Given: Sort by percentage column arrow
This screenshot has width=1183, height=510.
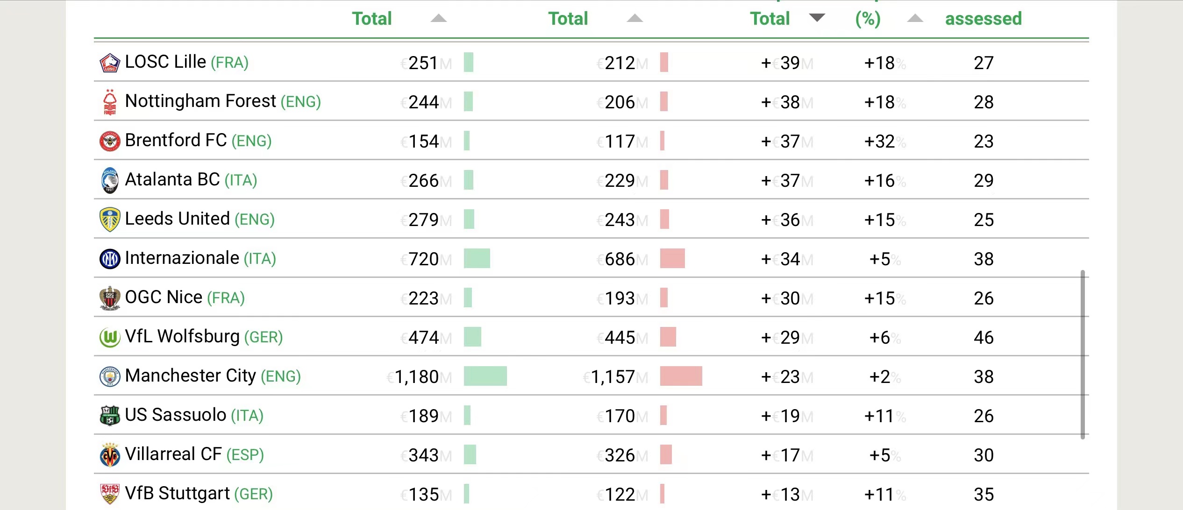Looking at the screenshot, I should pyautogui.click(x=915, y=19).
